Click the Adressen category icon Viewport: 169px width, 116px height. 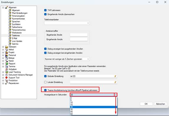coord(6,47)
